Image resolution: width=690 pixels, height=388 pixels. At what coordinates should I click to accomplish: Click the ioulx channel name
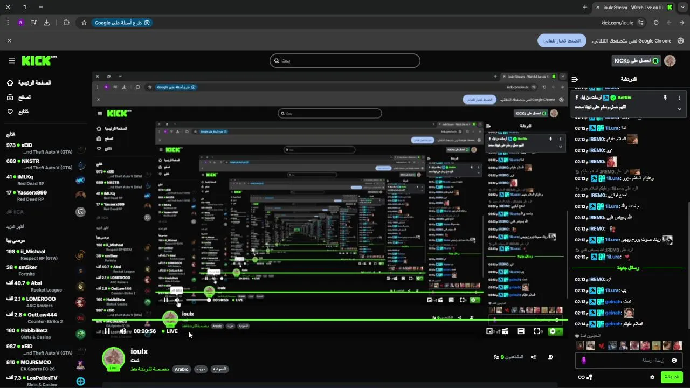139,351
